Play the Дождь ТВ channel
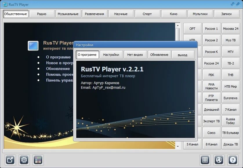 231,144
